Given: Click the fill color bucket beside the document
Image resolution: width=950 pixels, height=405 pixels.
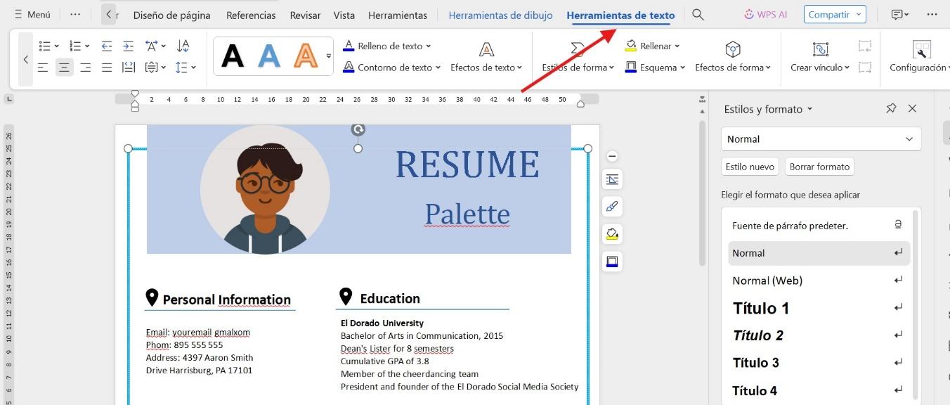Looking at the screenshot, I should click(611, 233).
